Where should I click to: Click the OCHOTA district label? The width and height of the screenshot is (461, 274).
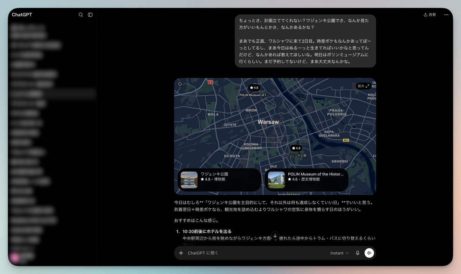(x=232, y=156)
